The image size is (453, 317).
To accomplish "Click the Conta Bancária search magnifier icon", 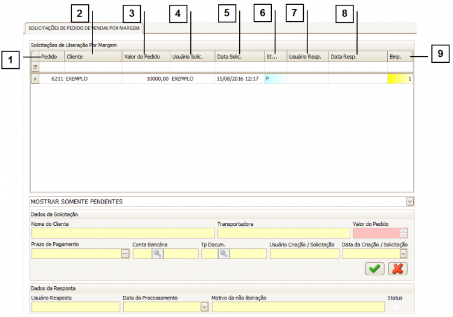I will tap(156, 254).
